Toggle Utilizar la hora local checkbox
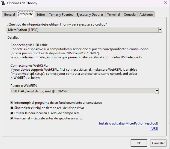 click(x=12, y=113)
